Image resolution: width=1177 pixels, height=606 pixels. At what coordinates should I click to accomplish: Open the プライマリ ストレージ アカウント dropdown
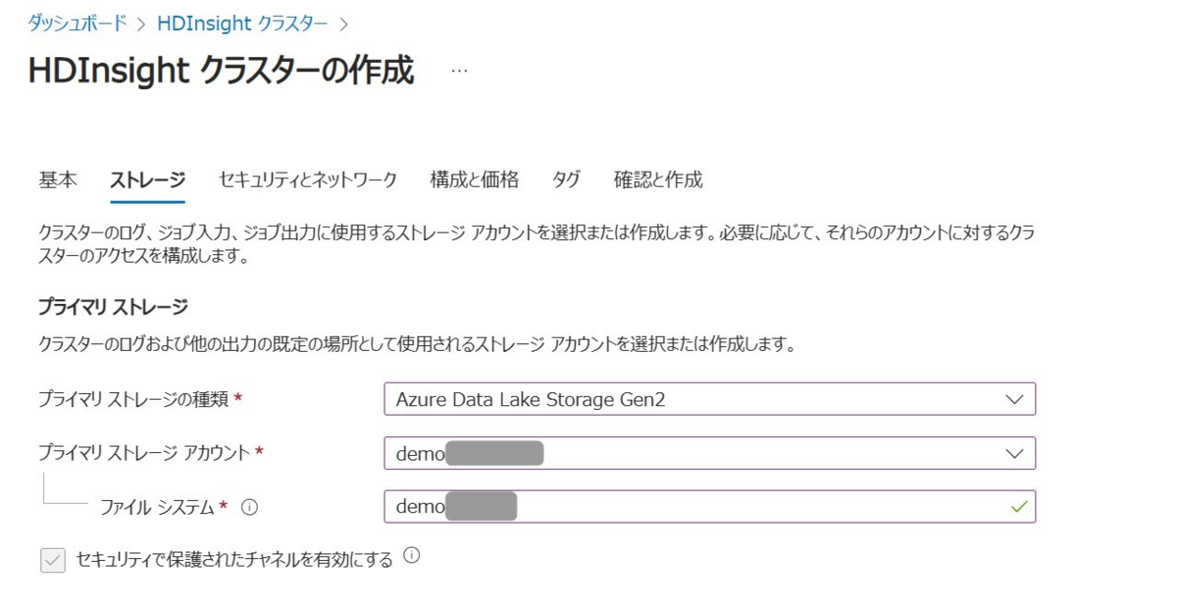(x=708, y=453)
